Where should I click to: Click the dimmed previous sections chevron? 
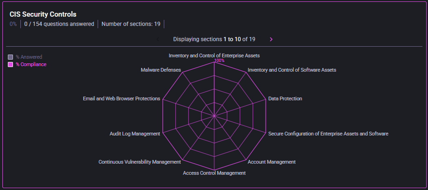[157, 39]
